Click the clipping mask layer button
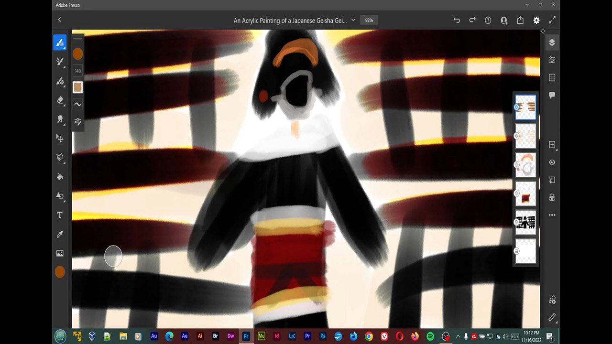Viewport: 612px width, 344px height. pos(552,180)
